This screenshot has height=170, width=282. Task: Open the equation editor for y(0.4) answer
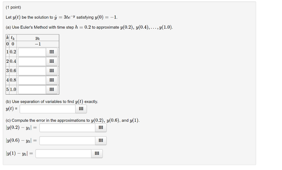point(51,61)
